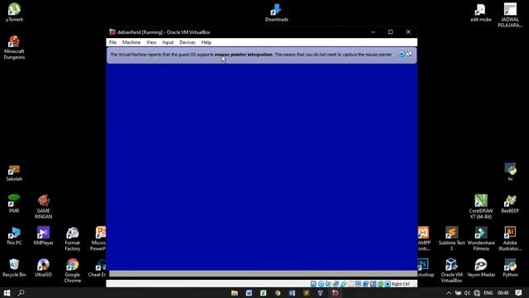
Task: Open the Windows Start menu
Action: [x=7, y=292]
